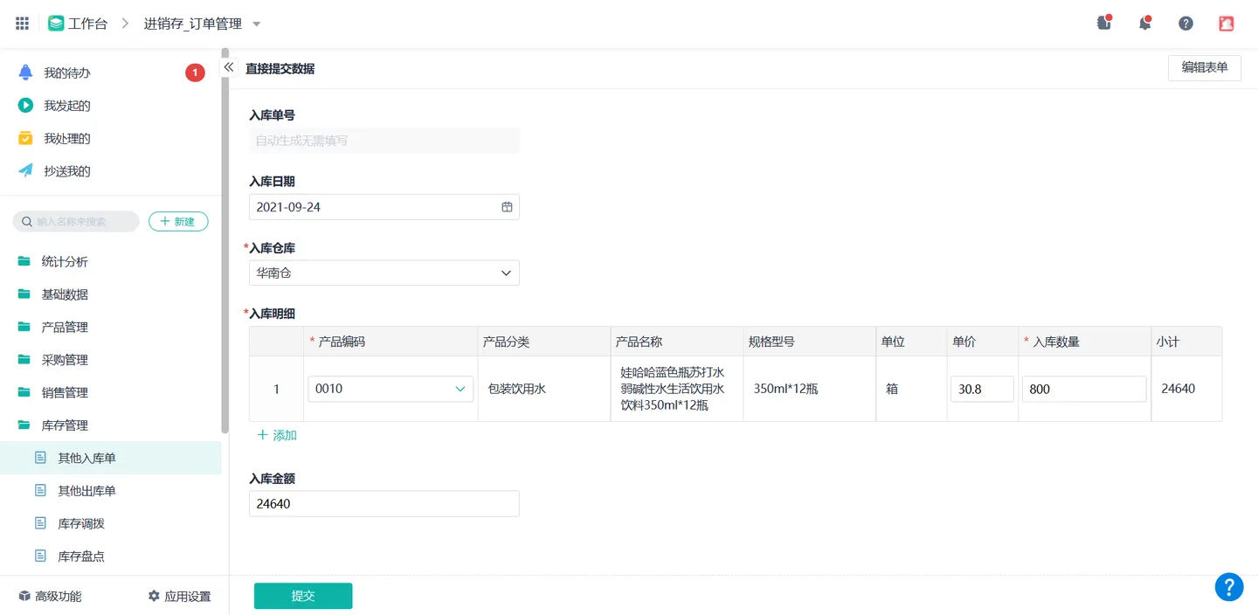Screen dimensions: 1258x615
Task: Open the notification bell in header
Action: (x=1145, y=24)
